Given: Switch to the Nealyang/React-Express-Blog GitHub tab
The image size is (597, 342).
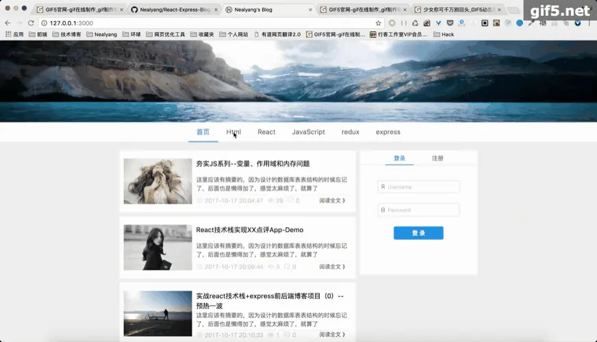Looking at the screenshot, I should [x=175, y=10].
